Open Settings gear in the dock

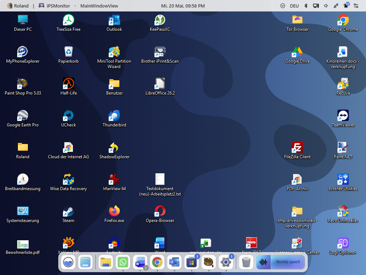coord(226,262)
